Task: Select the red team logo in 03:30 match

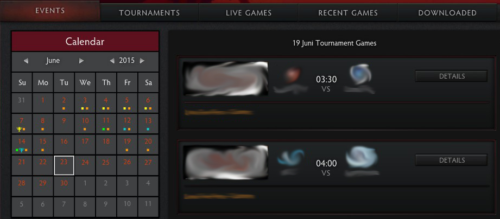Action: pyautogui.click(x=292, y=75)
